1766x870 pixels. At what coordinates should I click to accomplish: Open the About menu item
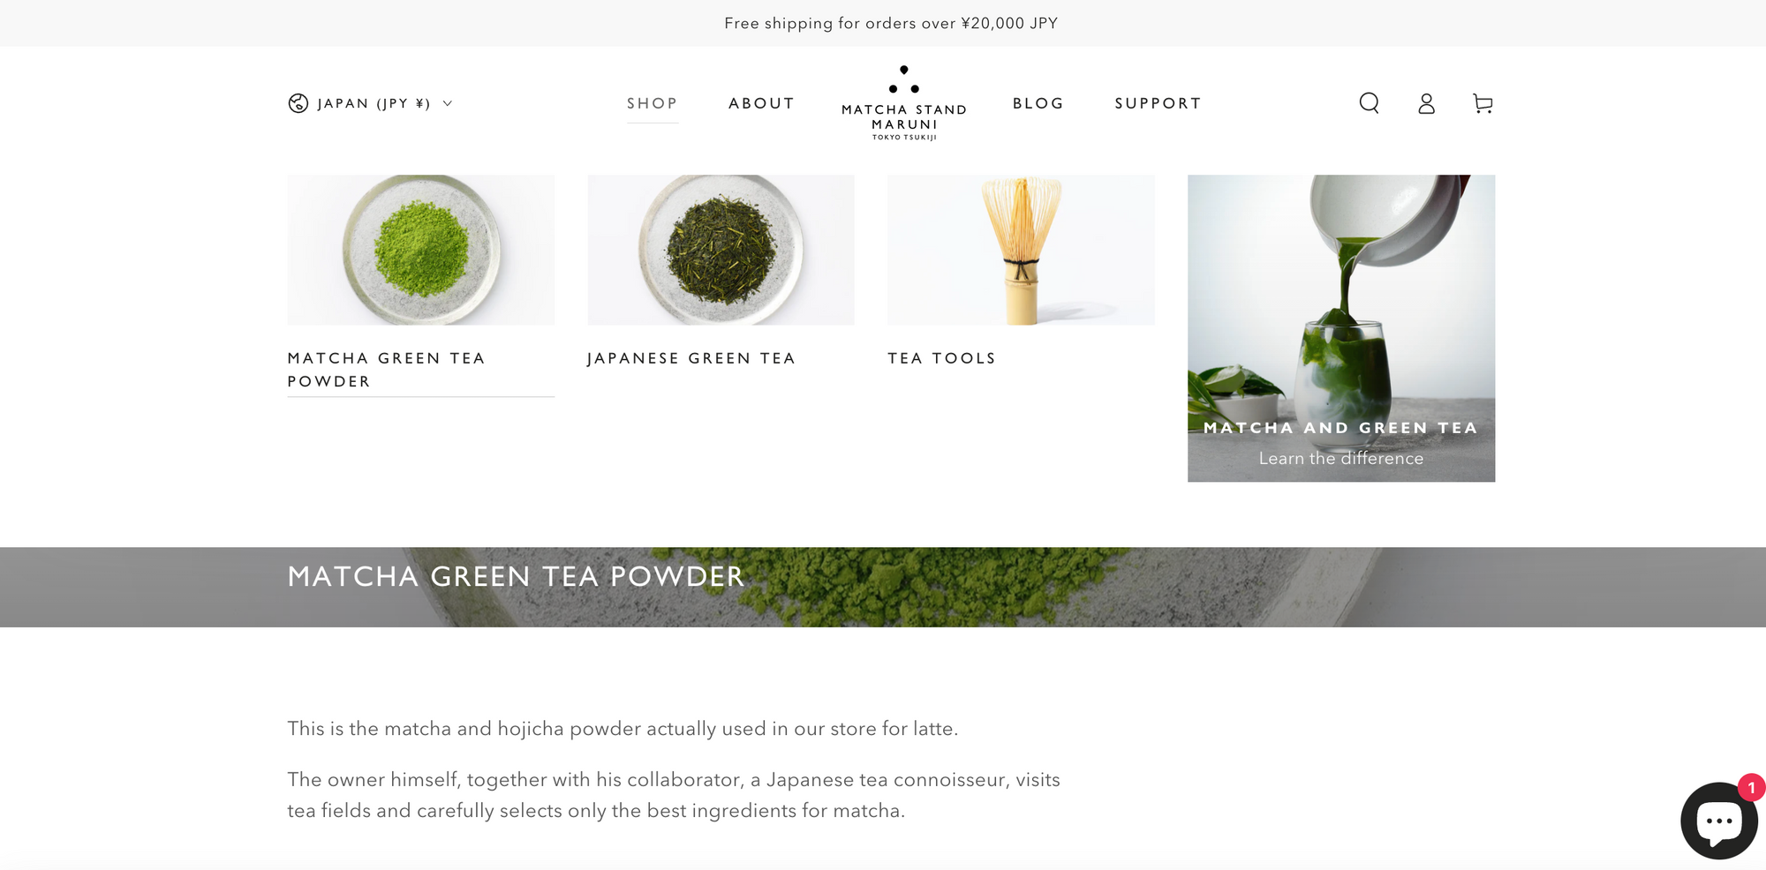[761, 103]
